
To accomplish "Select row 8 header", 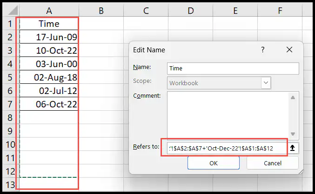I will [x=10, y=118].
